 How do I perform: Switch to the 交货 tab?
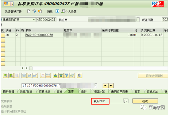tap(60, 92)
